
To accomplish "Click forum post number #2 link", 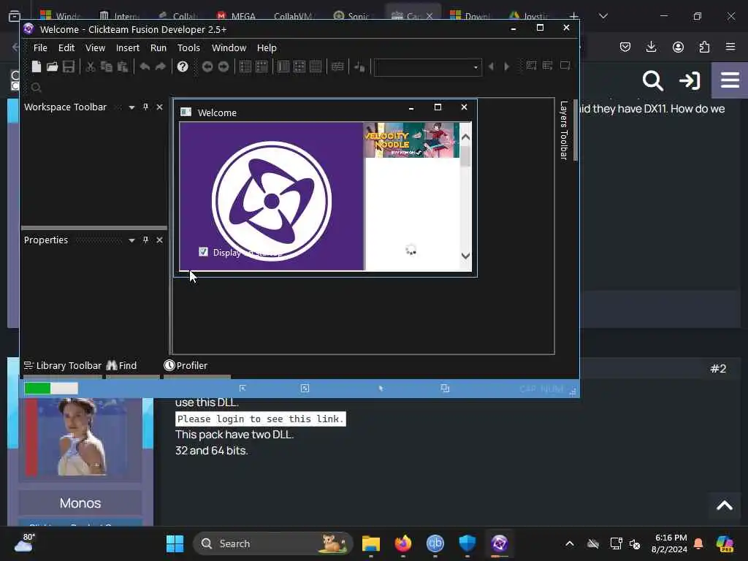I will (718, 368).
